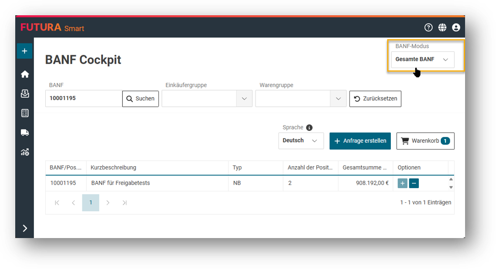
Task: Expand the sidebar with the arrow
Action: (x=25, y=228)
